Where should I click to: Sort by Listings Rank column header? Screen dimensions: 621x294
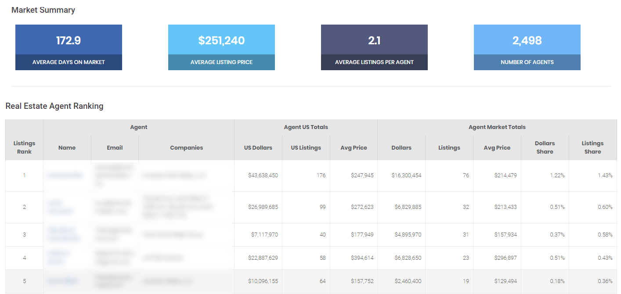point(24,147)
